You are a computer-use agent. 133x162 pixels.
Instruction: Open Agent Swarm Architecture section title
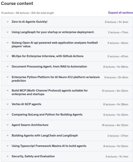(x=30, y=125)
